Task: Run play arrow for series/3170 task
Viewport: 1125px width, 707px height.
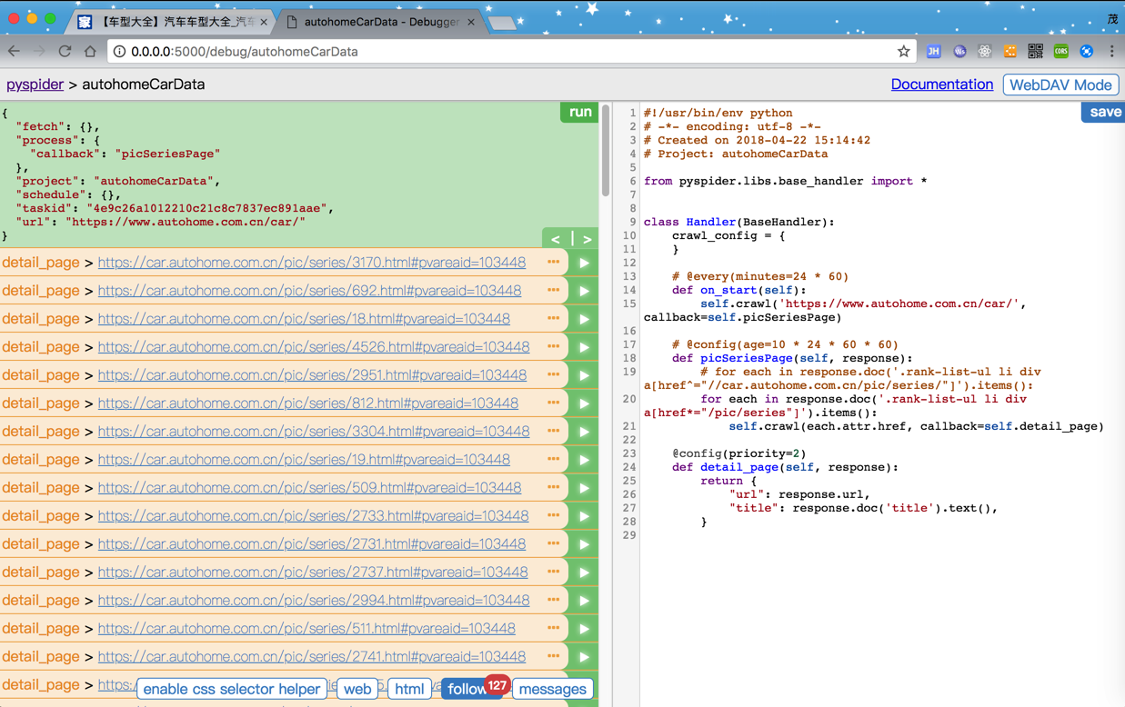Action: click(x=584, y=263)
